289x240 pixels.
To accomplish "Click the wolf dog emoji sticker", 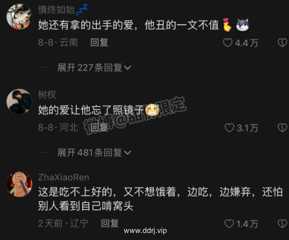I will (x=243, y=25).
